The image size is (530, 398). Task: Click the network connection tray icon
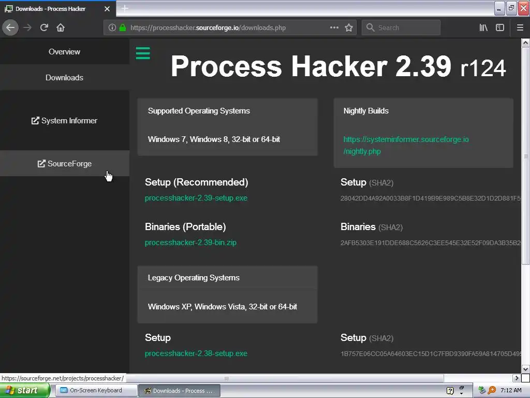tap(482, 390)
